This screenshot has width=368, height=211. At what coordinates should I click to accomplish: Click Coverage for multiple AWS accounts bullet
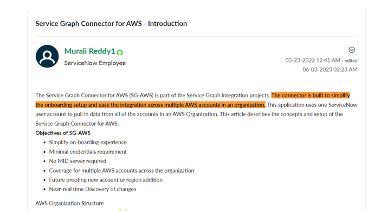121,171
